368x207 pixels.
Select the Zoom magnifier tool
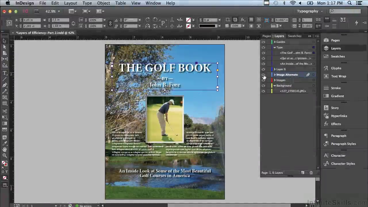[x=5, y=156]
